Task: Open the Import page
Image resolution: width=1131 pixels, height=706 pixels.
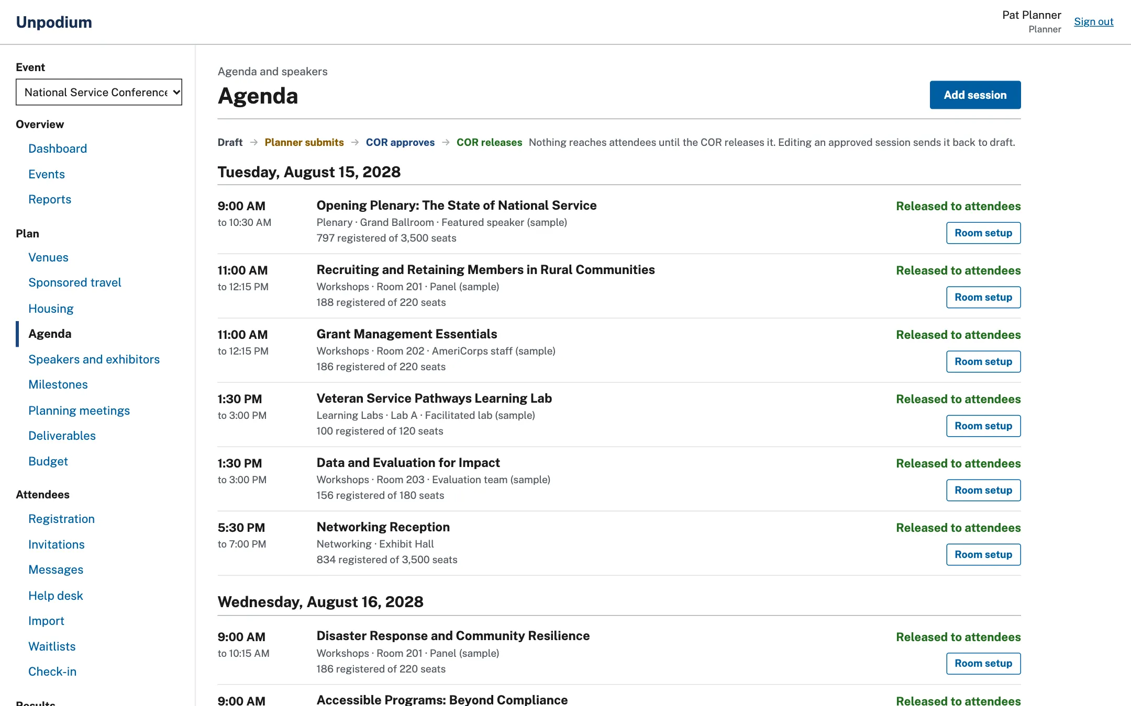Action: point(46,621)
